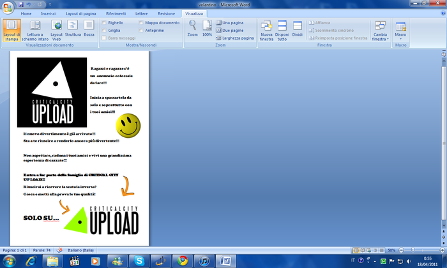Open the Home ribbon tab
Screen dimensions: 447x268
click(x=26, y=13)
